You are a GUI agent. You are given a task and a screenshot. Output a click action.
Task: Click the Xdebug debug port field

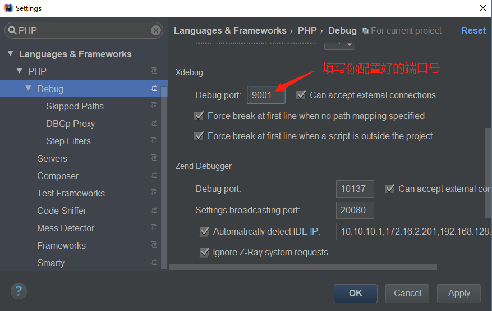coord(266,95)
